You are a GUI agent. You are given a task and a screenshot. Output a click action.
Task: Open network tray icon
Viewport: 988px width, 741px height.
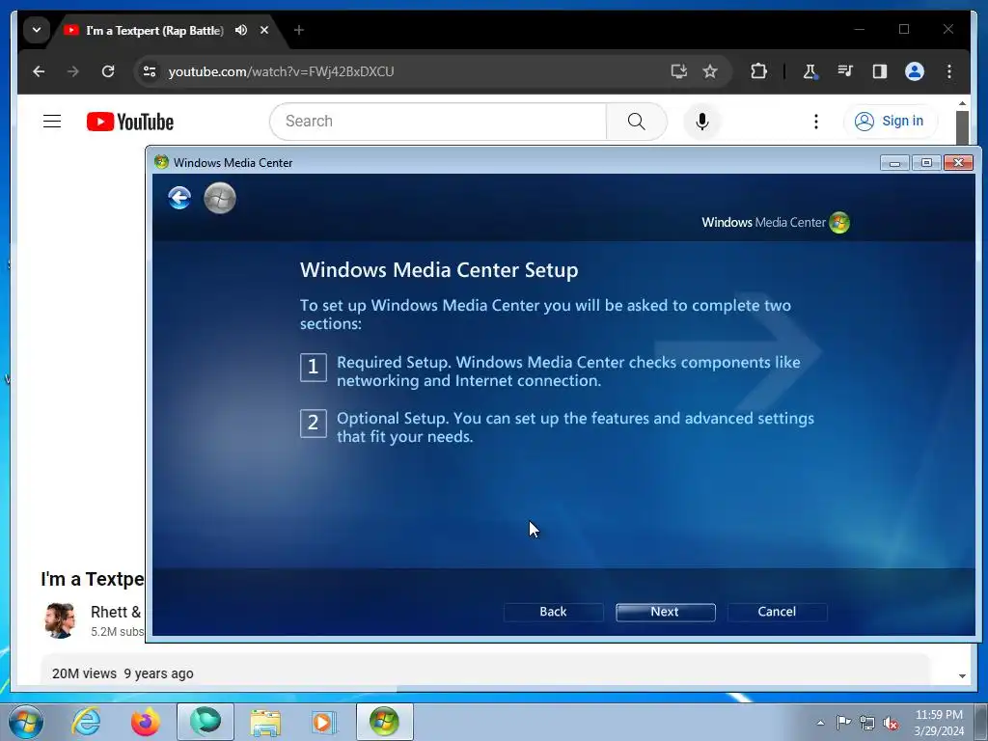click(867, 723)
